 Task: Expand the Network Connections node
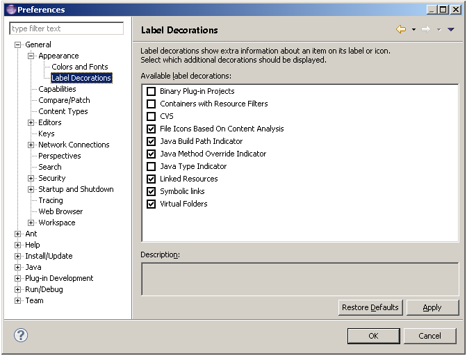[x=31, y=145]
